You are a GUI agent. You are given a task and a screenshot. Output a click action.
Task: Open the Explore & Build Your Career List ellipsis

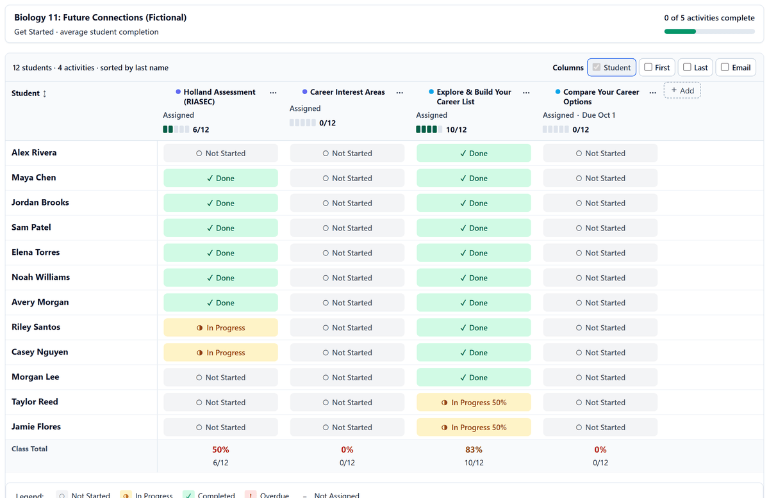coord(526,93)
